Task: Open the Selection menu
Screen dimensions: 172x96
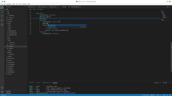Action: coord(9,4)
